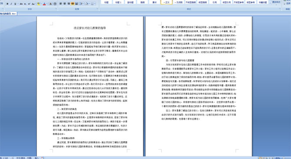Toggle italic formatting button

11,4
